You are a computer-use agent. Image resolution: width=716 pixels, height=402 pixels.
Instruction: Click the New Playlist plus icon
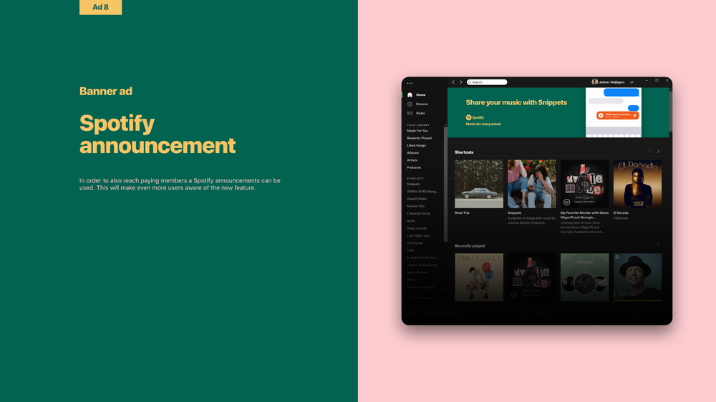(410, 298)
